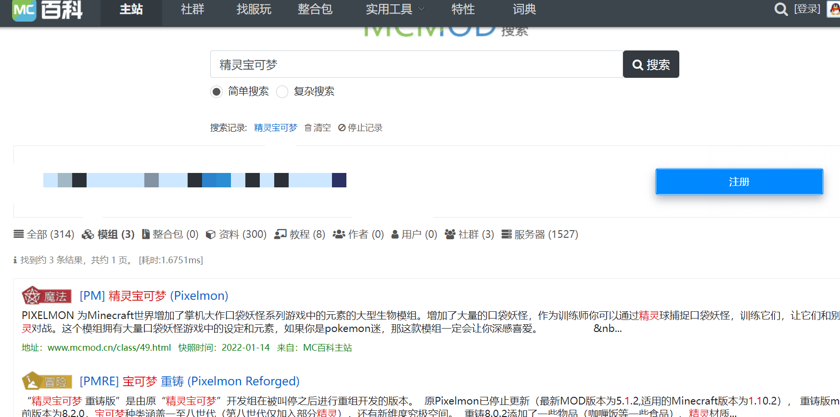Open 词典 in the navigation bar

point(524,10)
